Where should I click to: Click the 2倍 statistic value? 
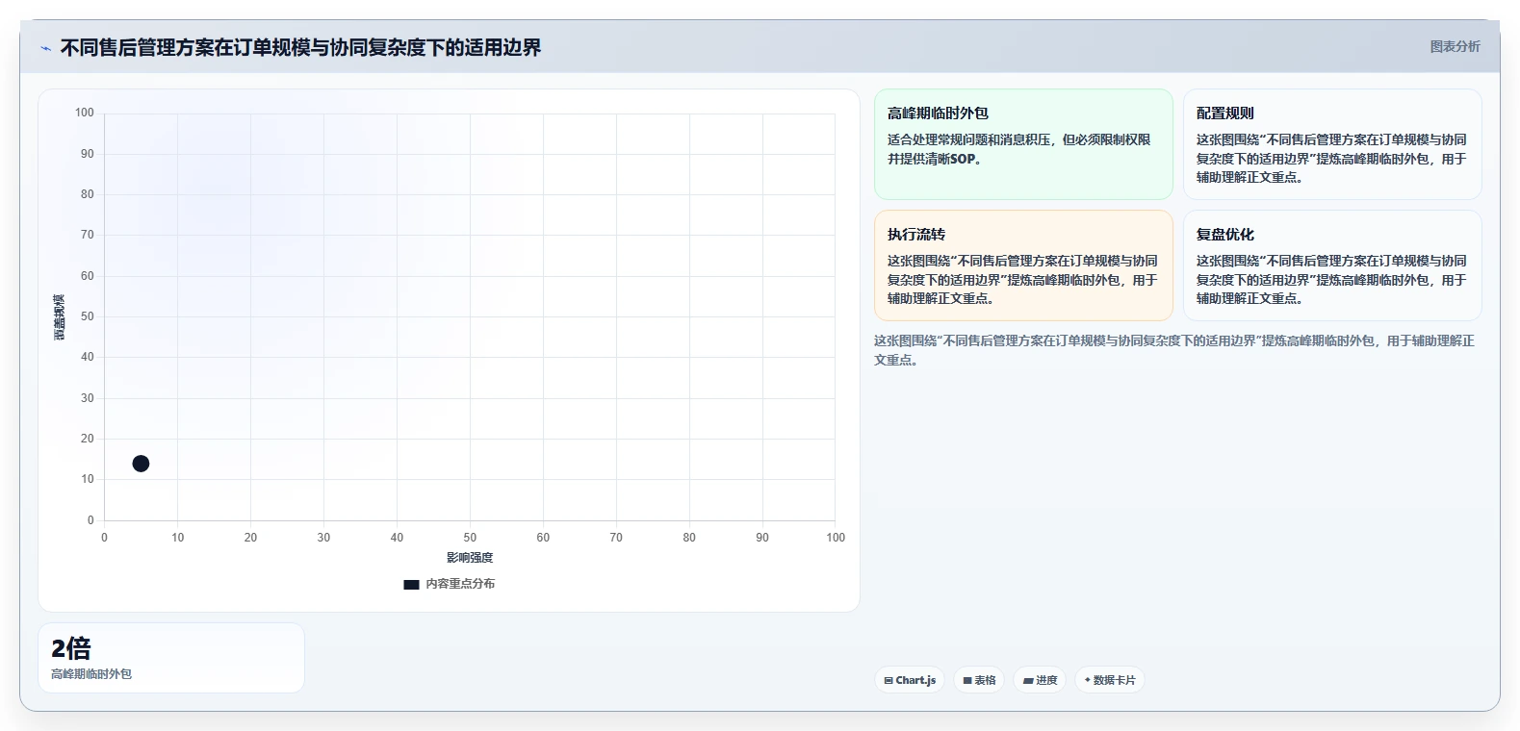[71, 648]
